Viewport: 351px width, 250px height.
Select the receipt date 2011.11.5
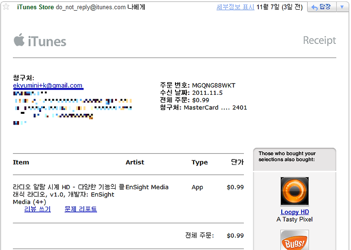[x=207, y=93]
